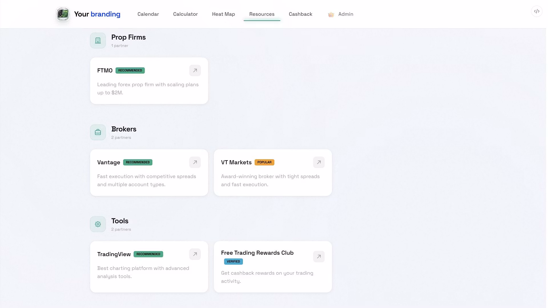
Task: Open VT Markets external link arrow
Action: pos(319,162)
